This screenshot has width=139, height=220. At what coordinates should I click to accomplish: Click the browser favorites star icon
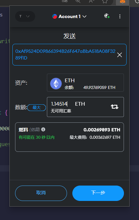pyautogui.click(x=105, y=1)
